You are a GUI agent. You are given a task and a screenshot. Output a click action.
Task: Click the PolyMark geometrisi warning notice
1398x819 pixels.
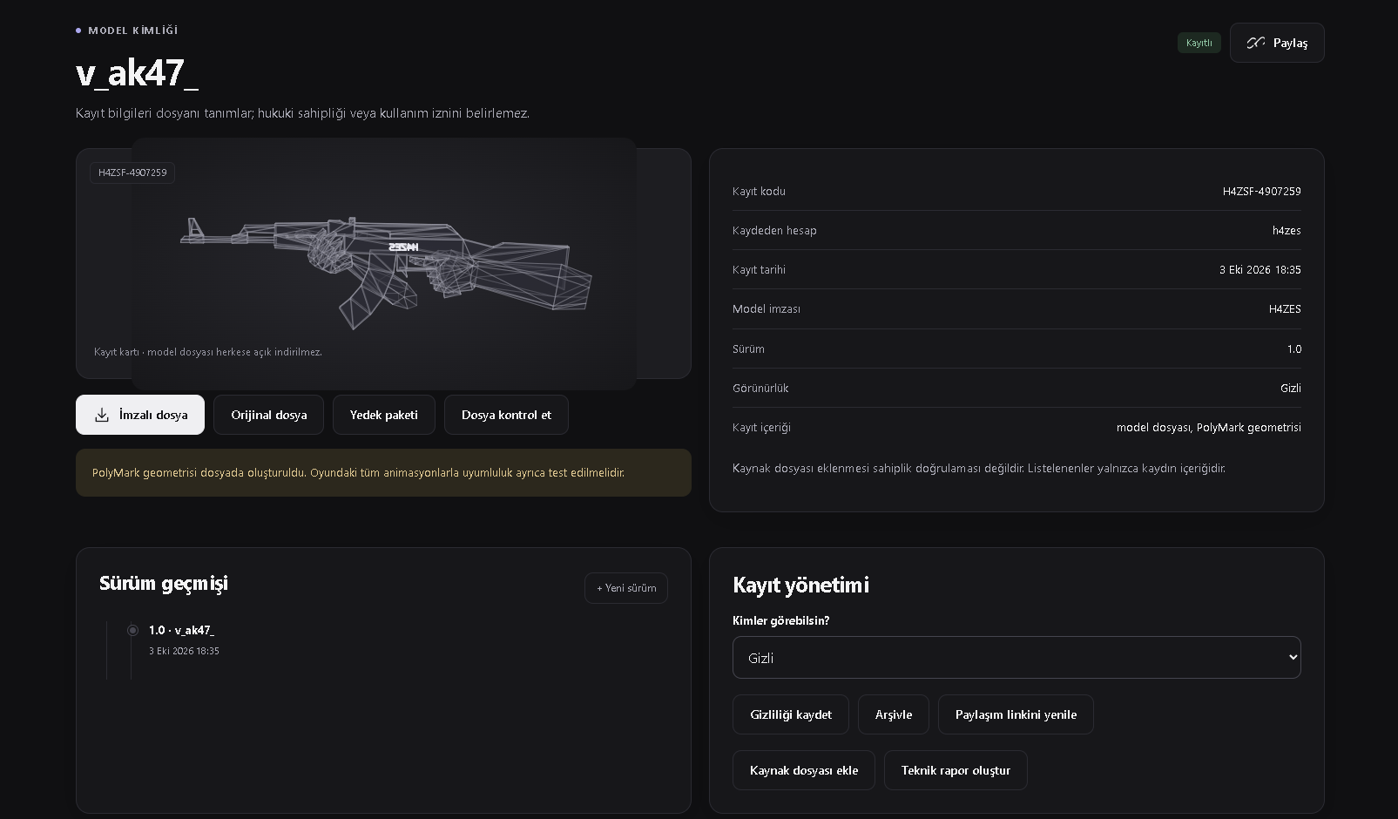coord(383,472)
